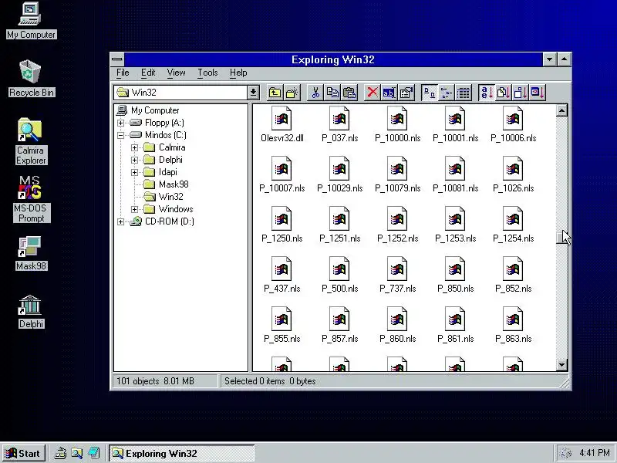Select the Olesvr32.dll file icon
The width and height of the screenshot is (617, 463).
tap(282, 119)
